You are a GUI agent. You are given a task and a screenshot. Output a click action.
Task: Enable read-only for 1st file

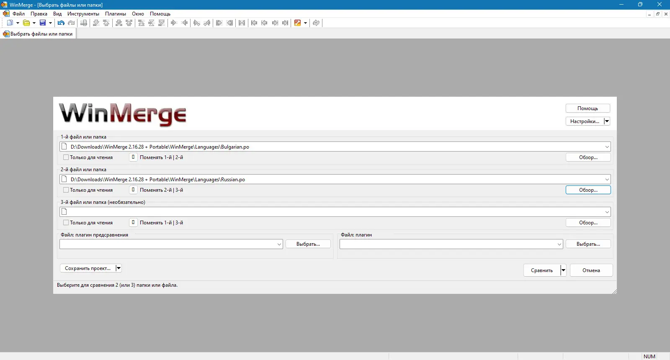click(66, 157)
